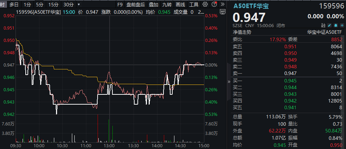This screenshot has width=346, height=149.
Task: Click the WP monitor icon above the chart
Action: [x=222, y=12]
